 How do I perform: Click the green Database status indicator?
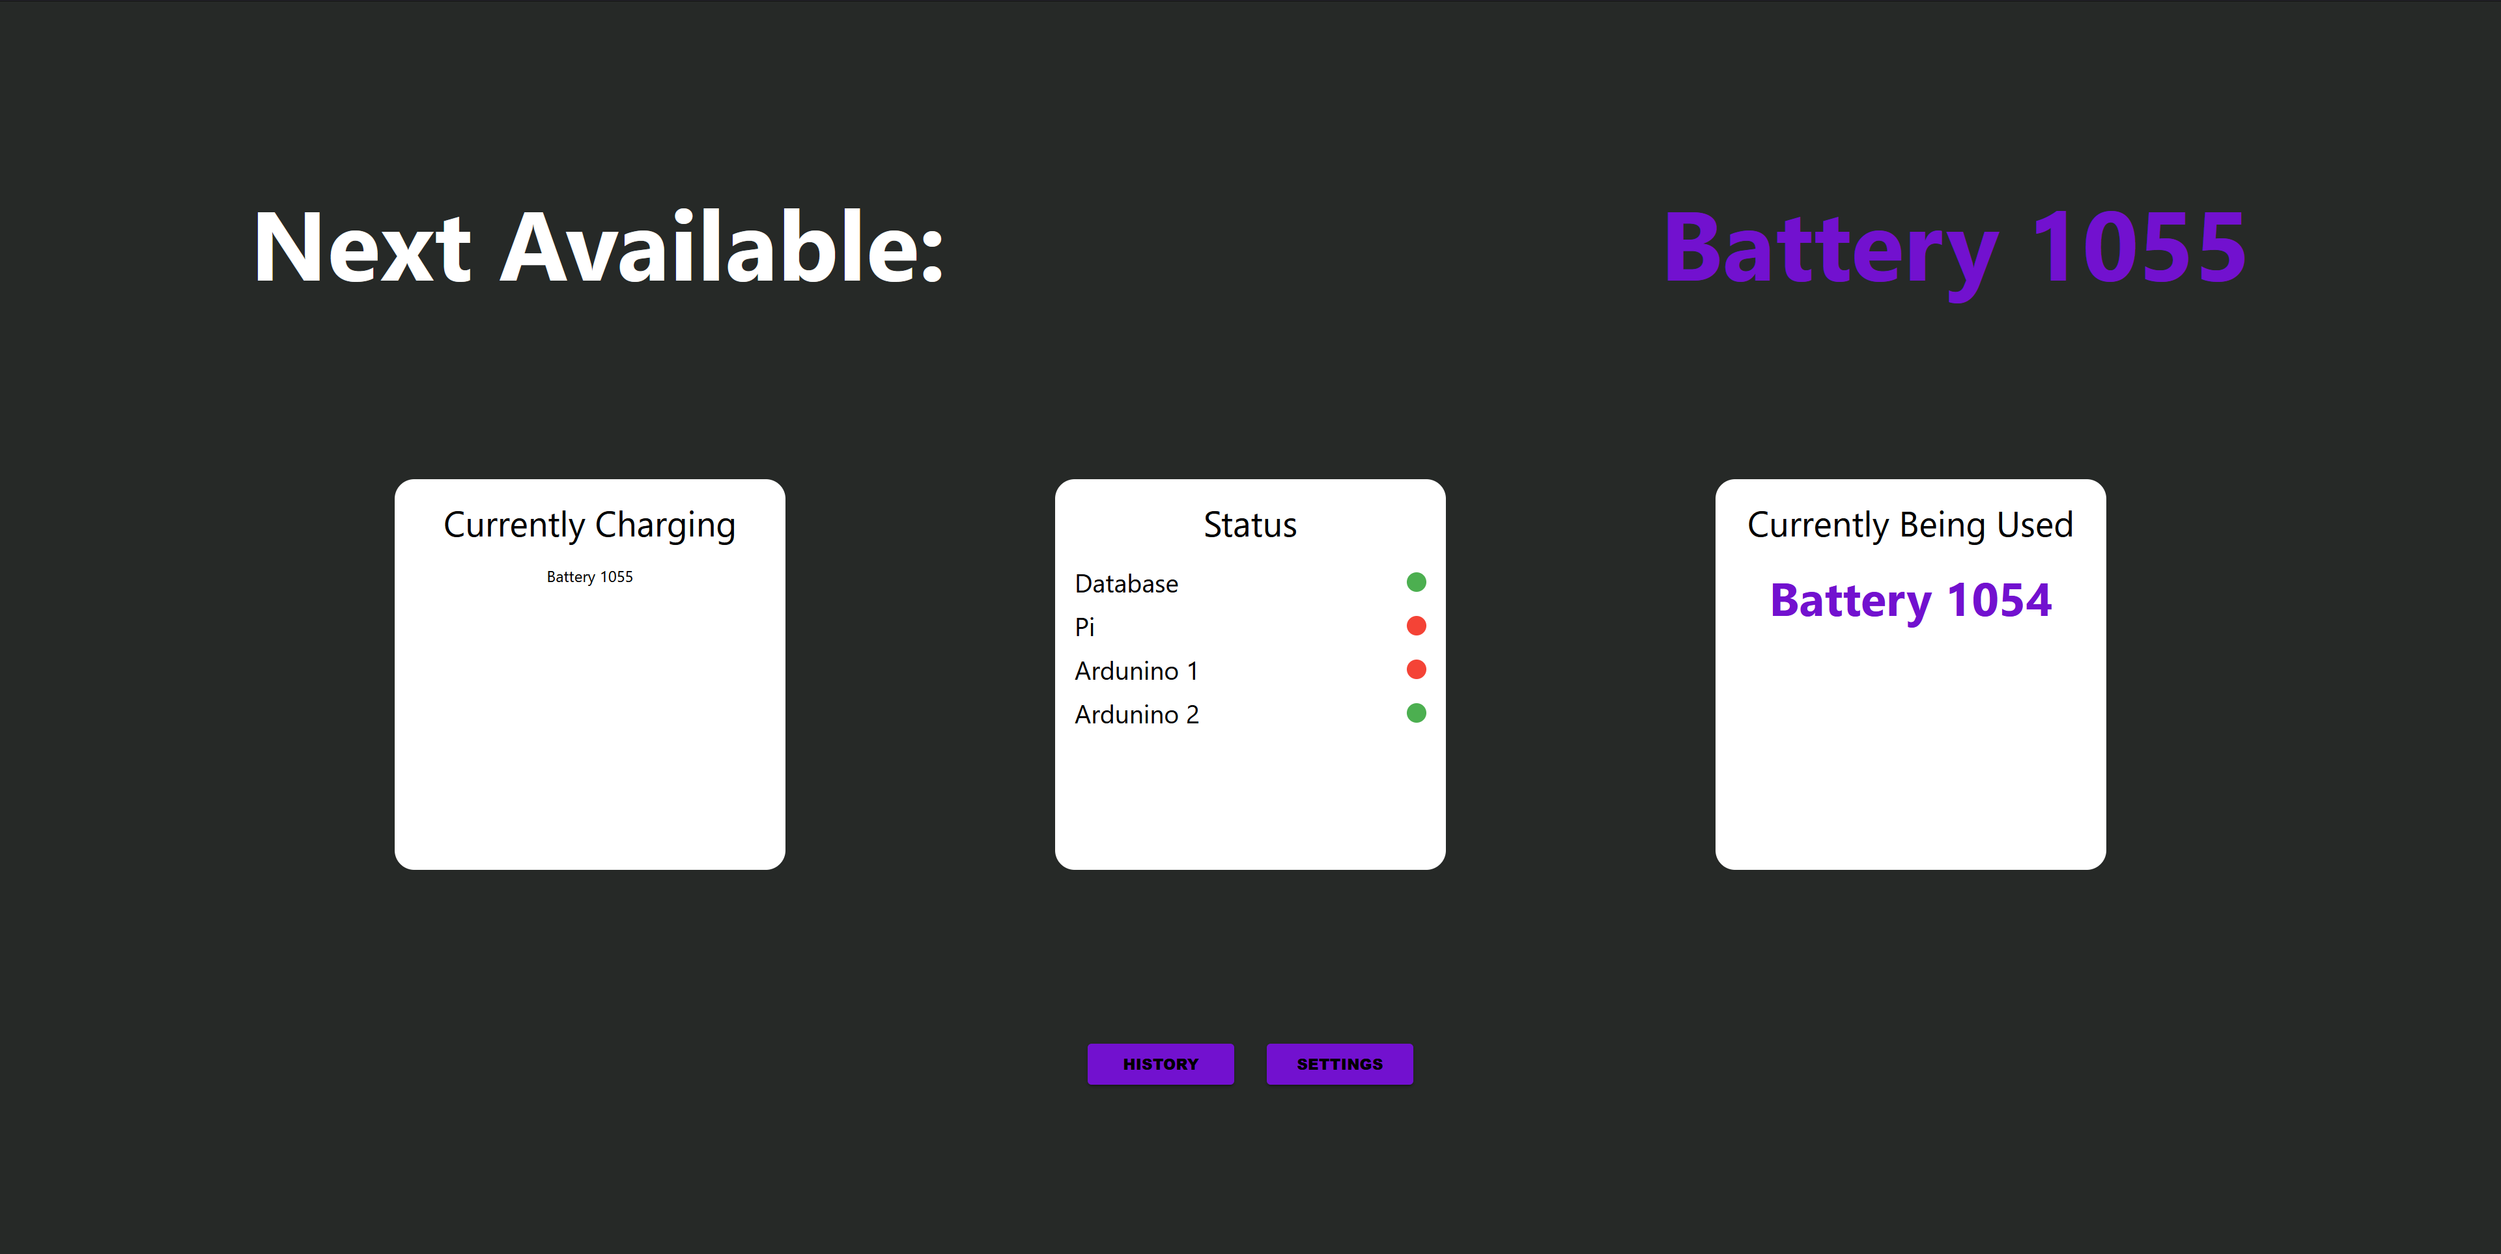coord(1415,582)
